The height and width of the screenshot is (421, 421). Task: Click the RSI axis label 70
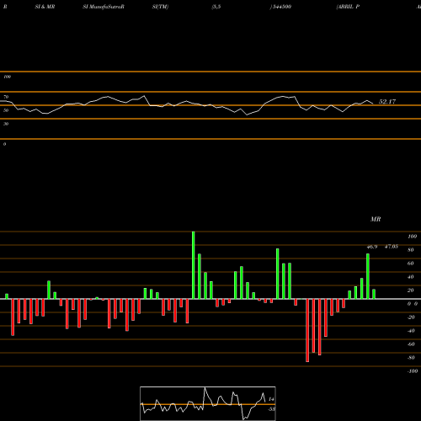click(6, 97)
